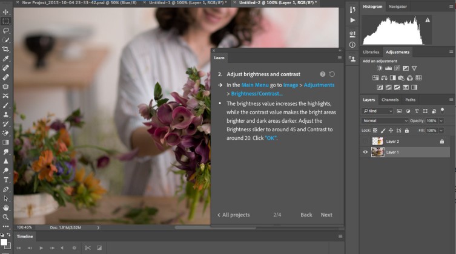Select the Eyedropper tool

[x=6, y=59]
